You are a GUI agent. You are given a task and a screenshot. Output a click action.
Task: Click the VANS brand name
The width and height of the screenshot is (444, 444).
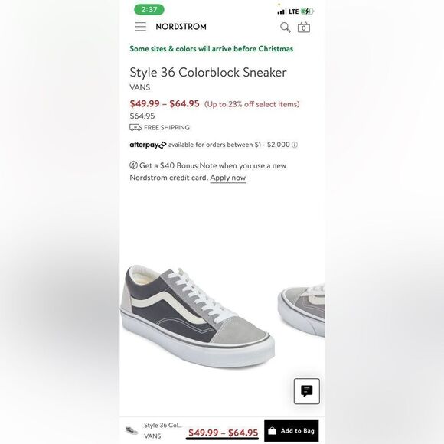140,87
